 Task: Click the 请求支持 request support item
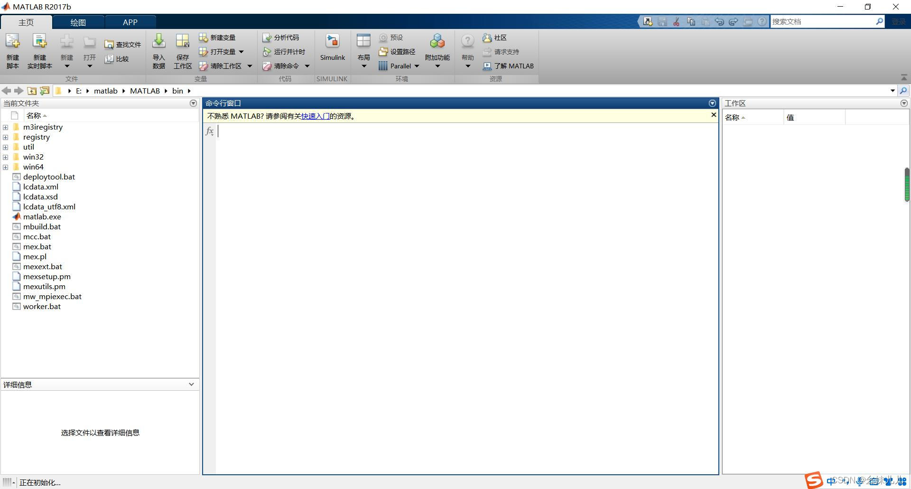[501, 52]
